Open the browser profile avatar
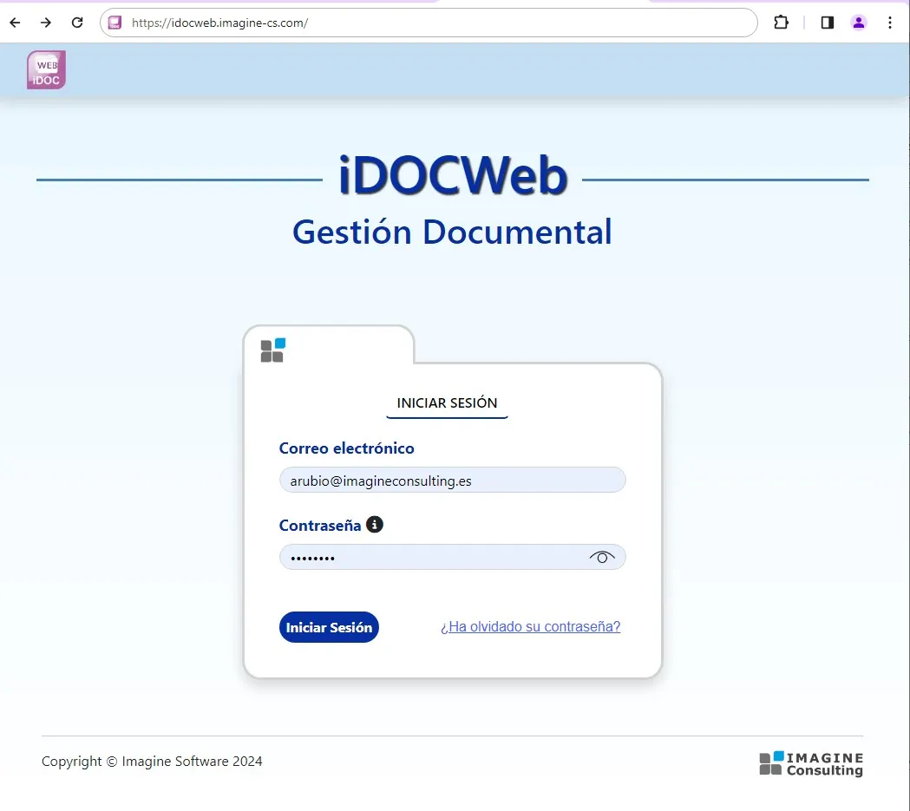The width and height of the screenshot is (910, 811). pos(858,23)
